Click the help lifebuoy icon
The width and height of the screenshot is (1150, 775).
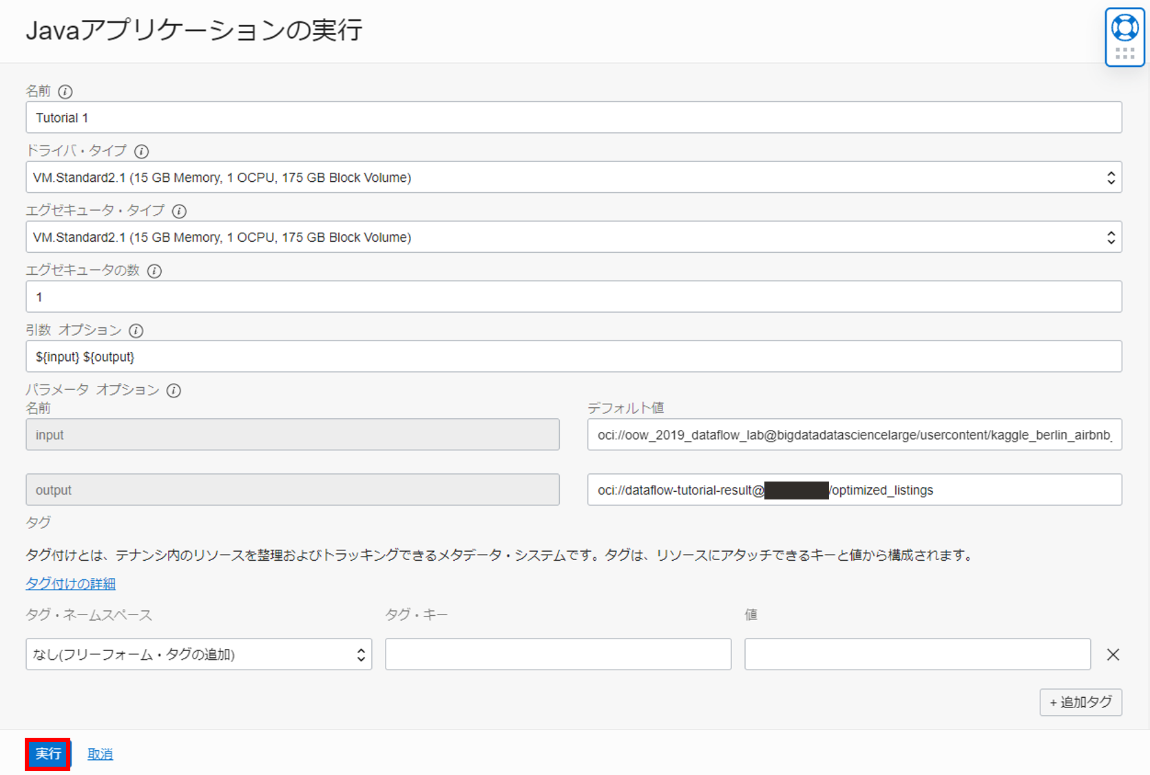(x=1125, y=29)
